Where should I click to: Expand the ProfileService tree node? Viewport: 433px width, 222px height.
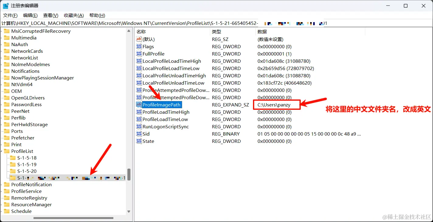pos(2,191)
